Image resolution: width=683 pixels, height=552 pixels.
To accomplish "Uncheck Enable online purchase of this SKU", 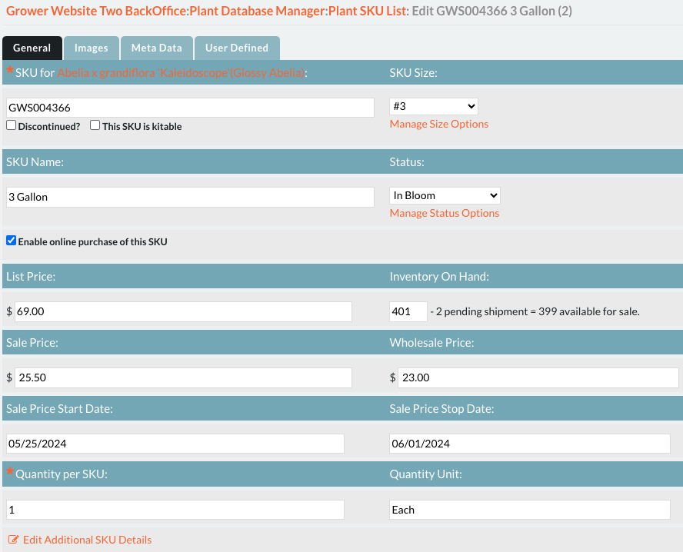I will (x=11, y=241).
